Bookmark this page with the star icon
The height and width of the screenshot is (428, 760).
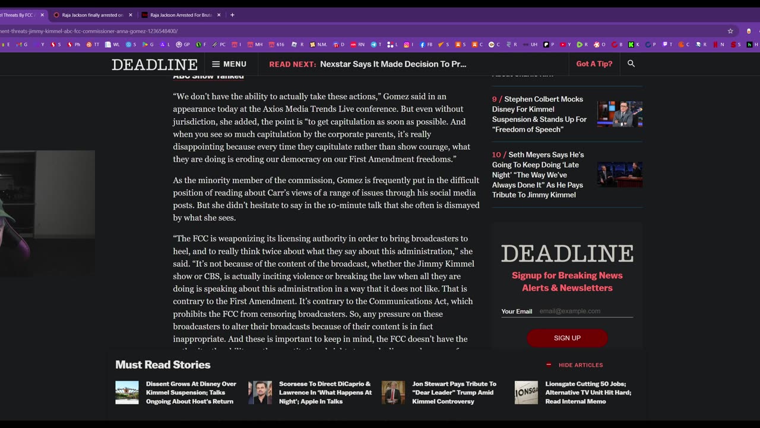730,31
